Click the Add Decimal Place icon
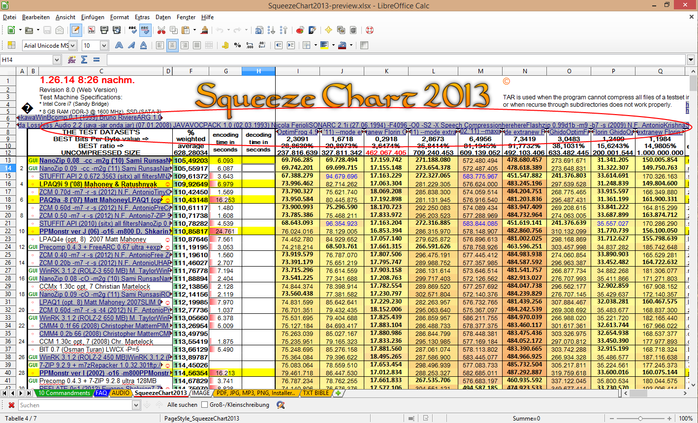The width and height of the screenshot is (698, 423). point(250,45)
